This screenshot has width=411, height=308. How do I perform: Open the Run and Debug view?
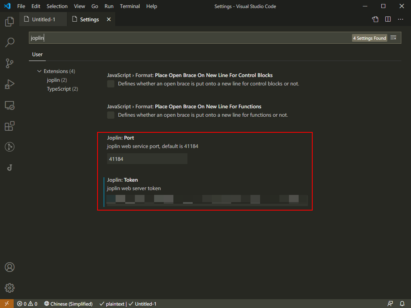(x=10, y=84)
